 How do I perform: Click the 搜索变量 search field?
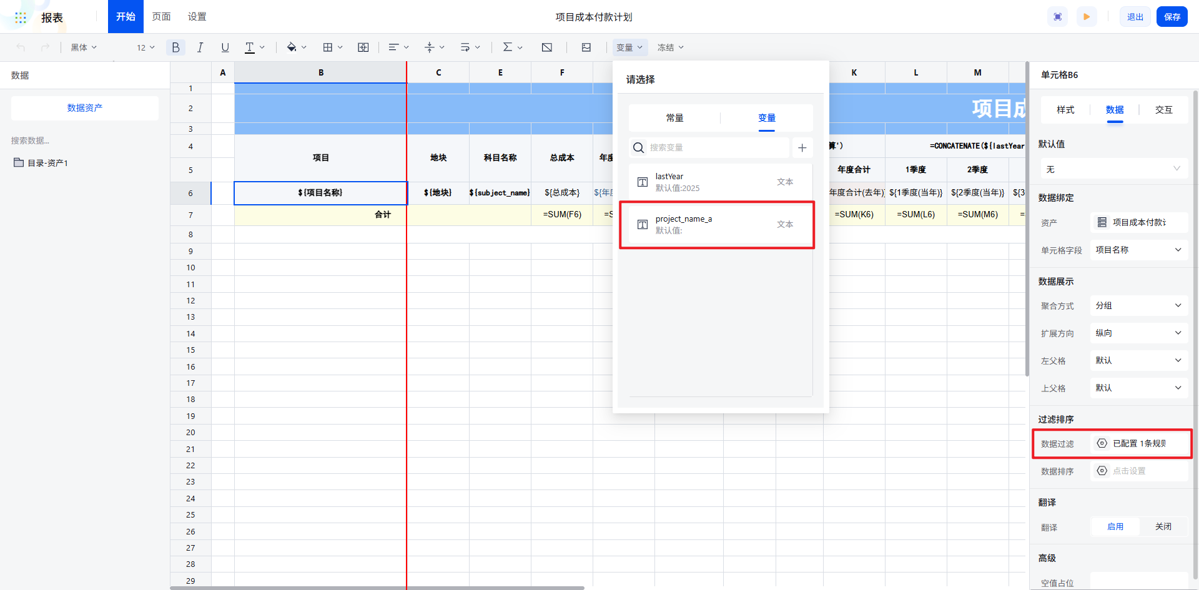712,148
